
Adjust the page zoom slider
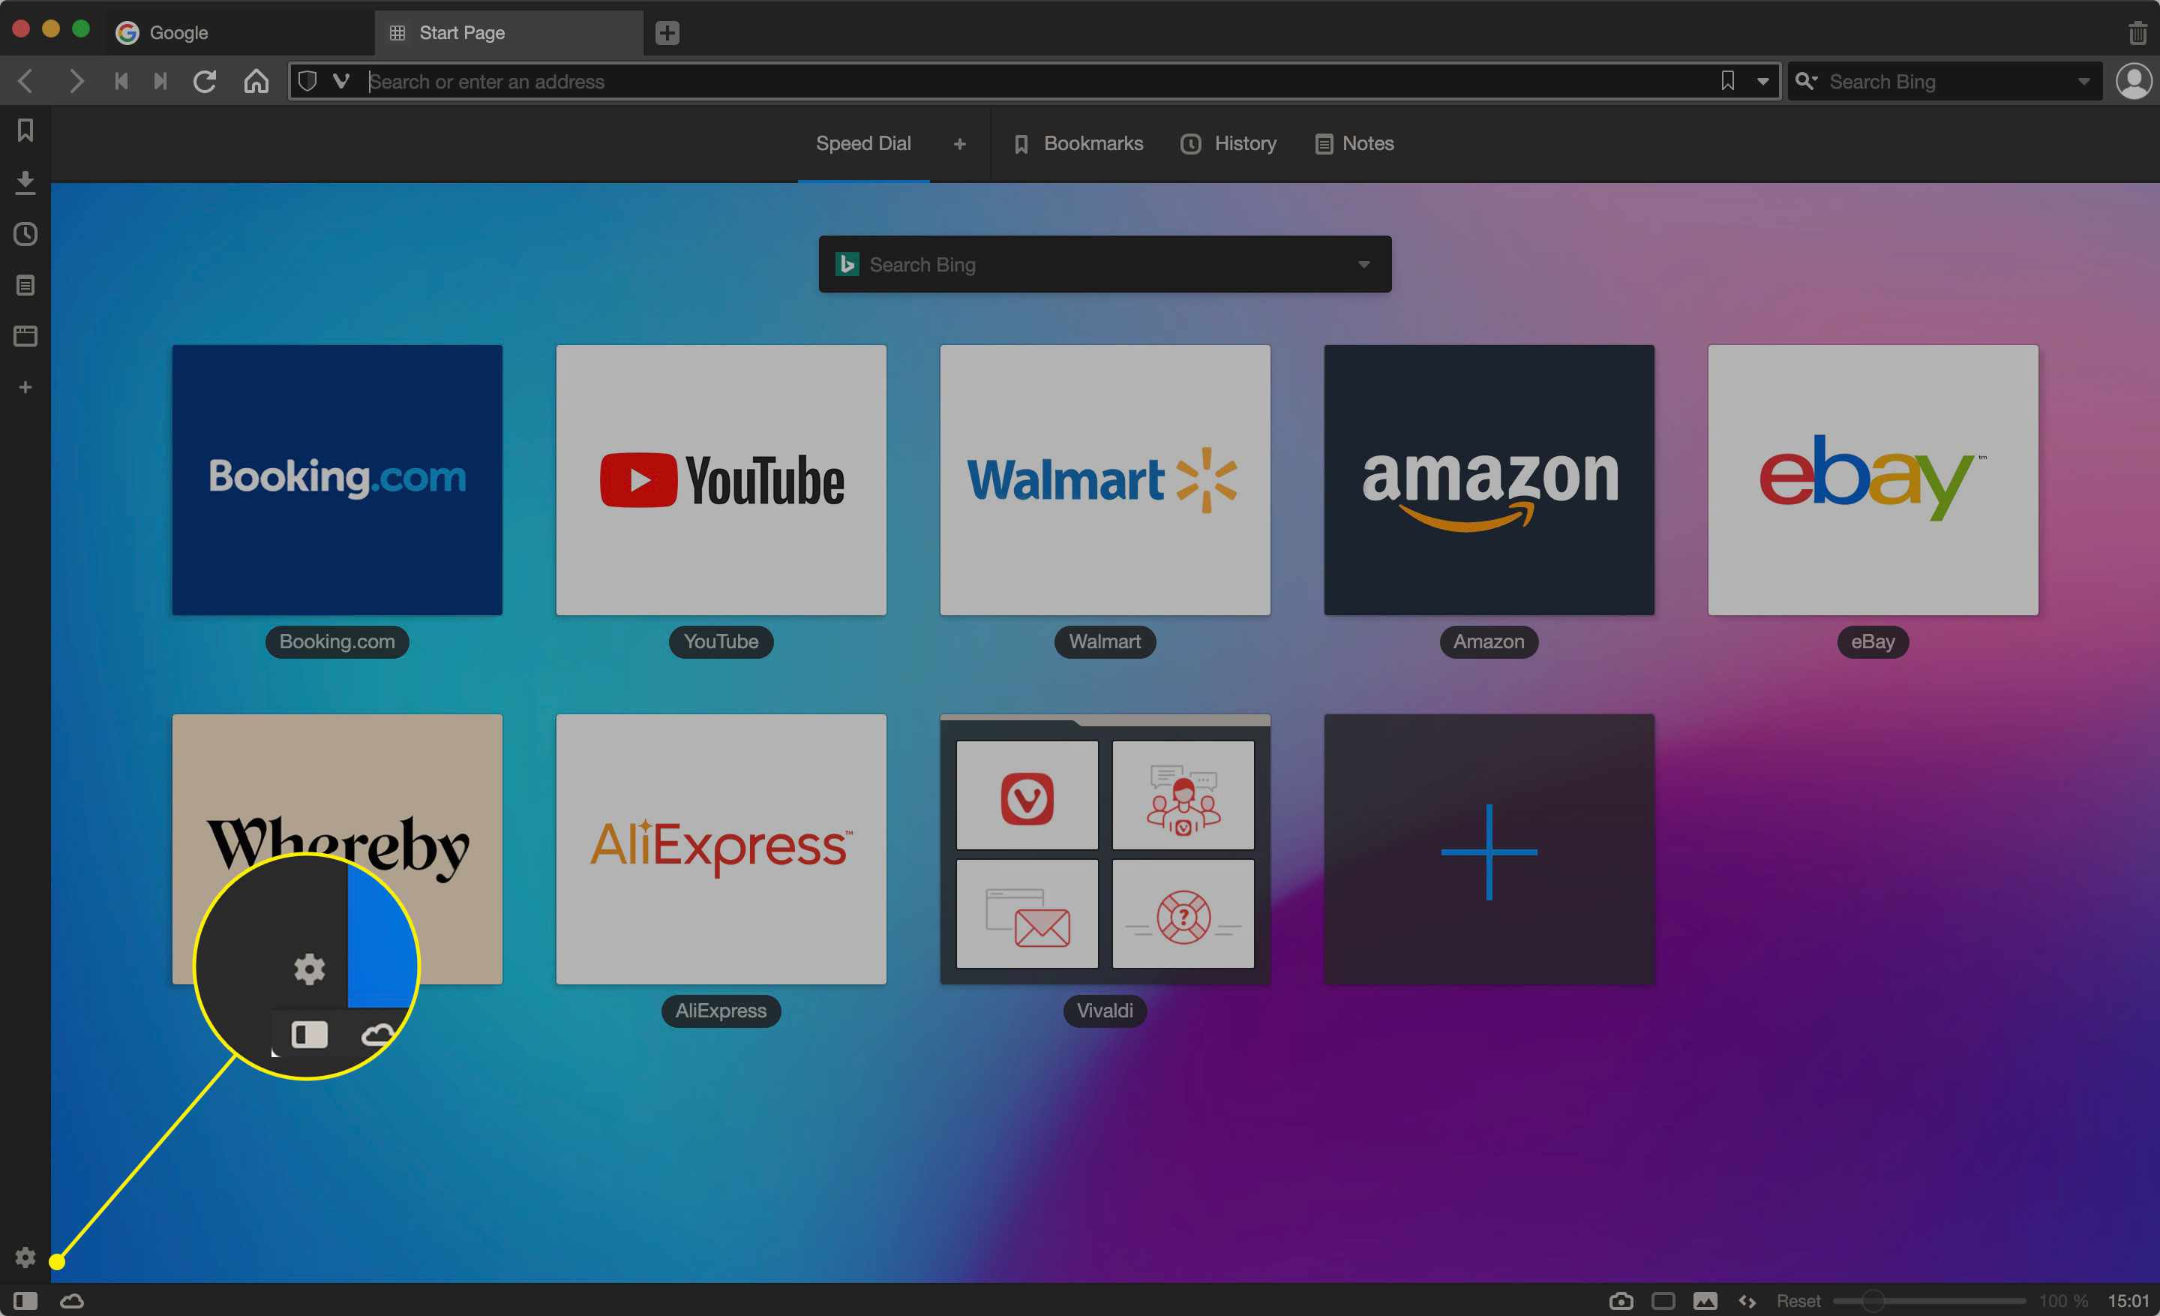click(x=1928, y=1301)
